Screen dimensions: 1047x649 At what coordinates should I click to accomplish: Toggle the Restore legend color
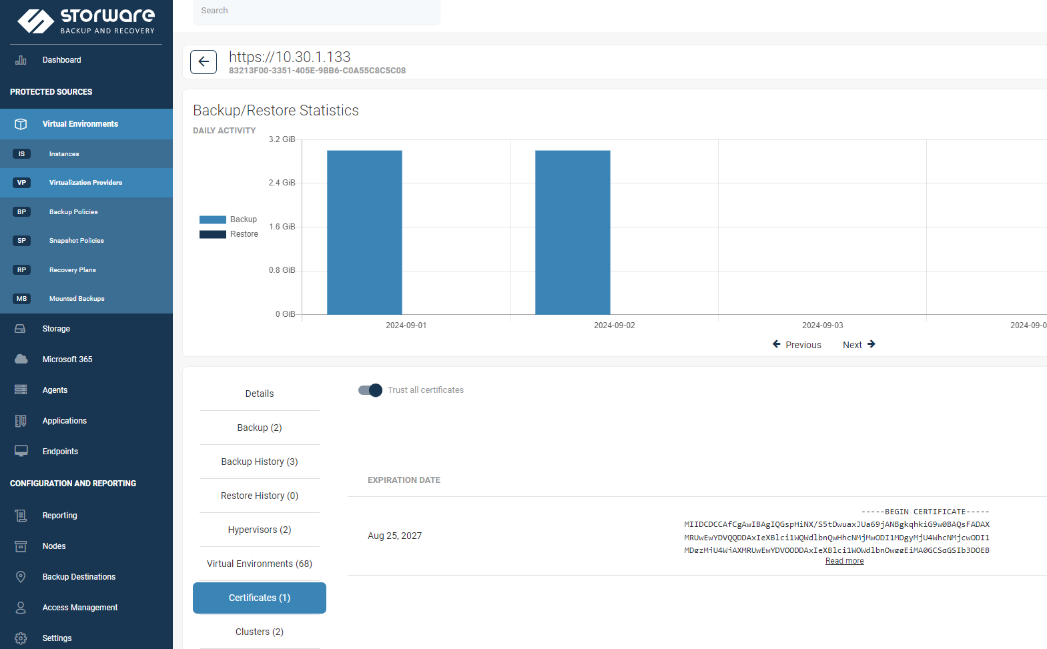pos(213,234)
